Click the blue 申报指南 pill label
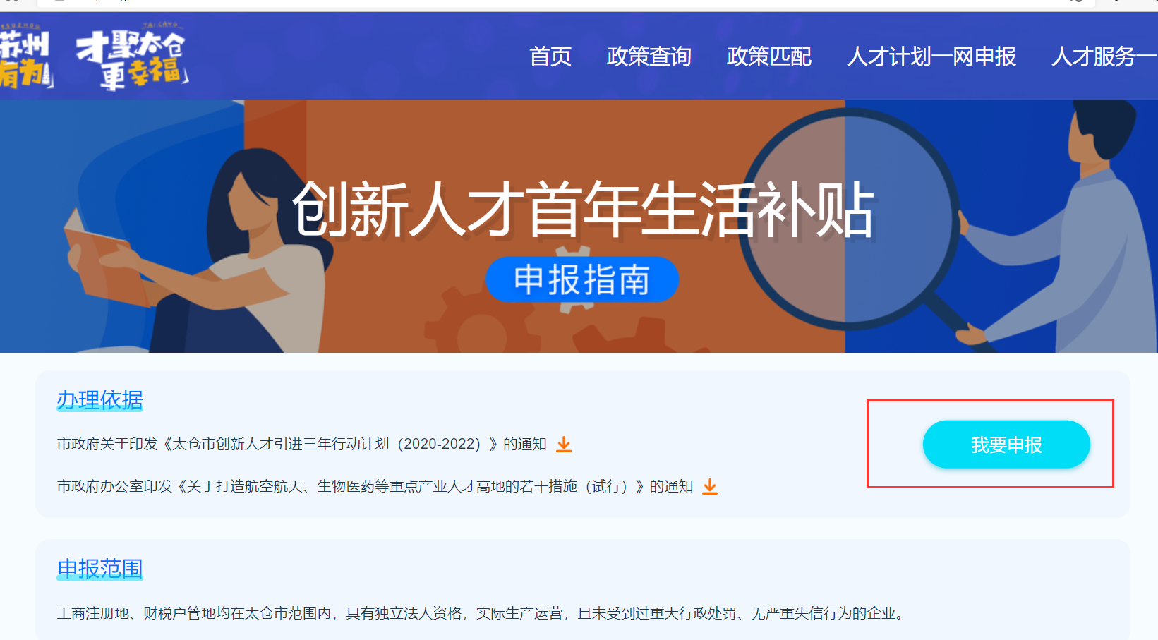 point(582,279)
